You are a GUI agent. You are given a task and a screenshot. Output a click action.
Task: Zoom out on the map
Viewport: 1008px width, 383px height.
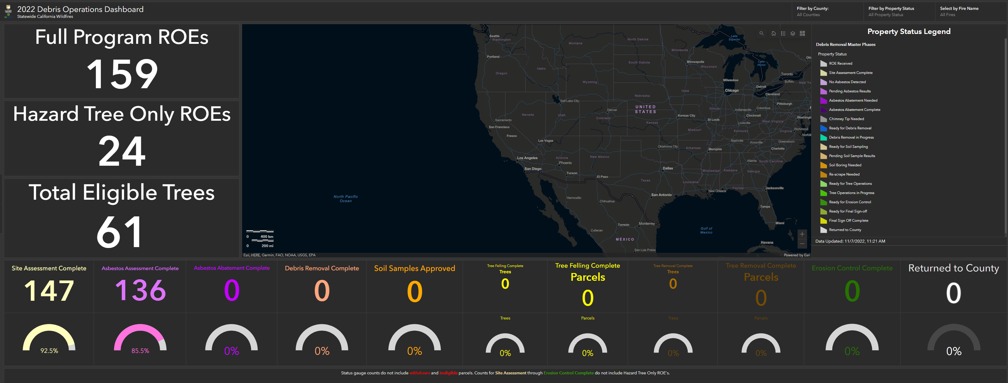[802, 244]
